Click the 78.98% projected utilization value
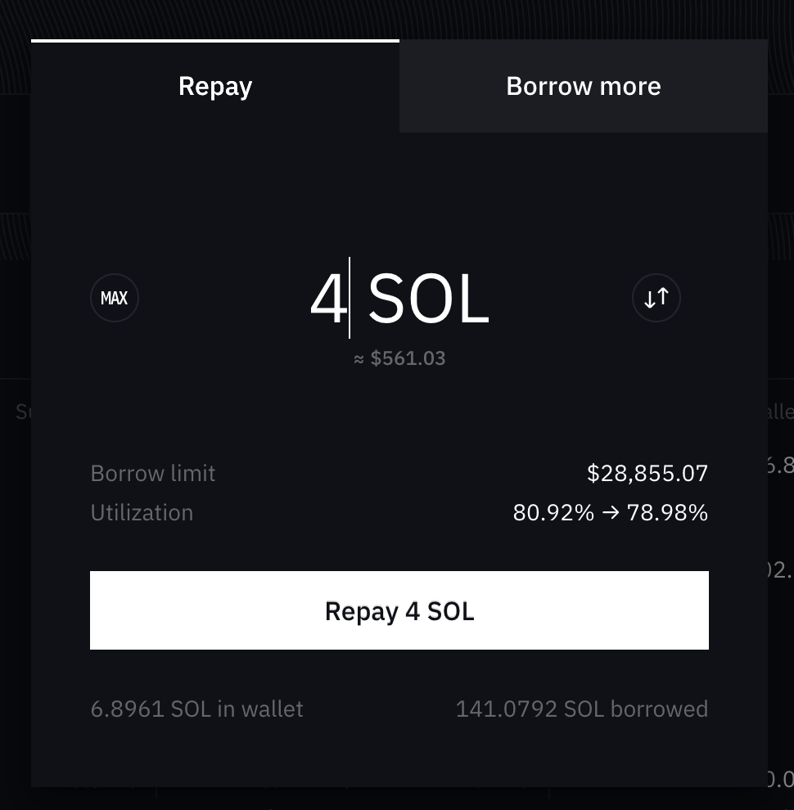The width and height of the screenshot is (794, 810). 667,513
